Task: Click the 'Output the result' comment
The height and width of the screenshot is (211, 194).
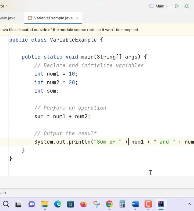Action: [x=65, y=134]
